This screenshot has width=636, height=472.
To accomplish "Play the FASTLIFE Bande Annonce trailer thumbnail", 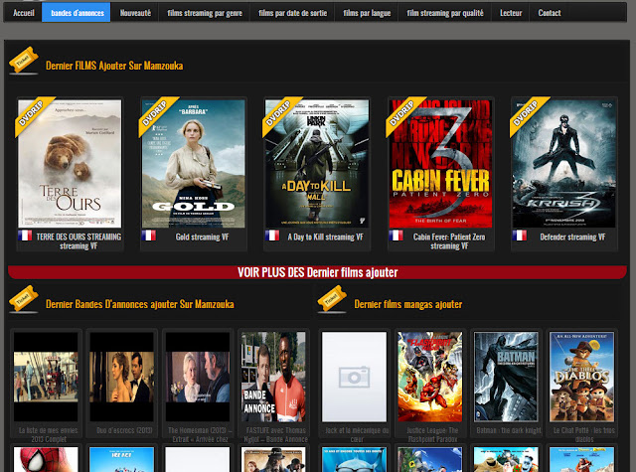I will 272,377.
